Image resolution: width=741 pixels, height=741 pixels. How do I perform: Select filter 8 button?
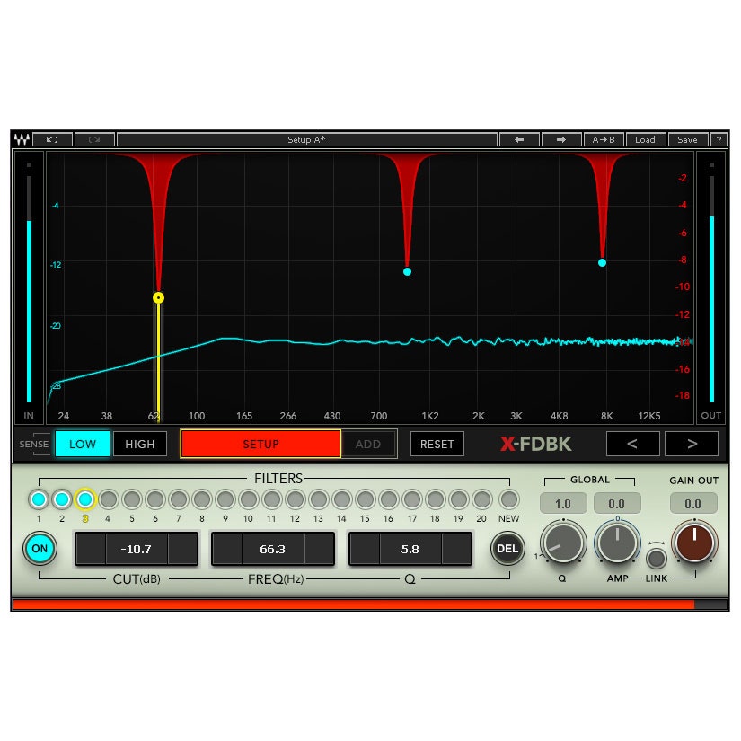pyautogui.click(x=202, y=499)
